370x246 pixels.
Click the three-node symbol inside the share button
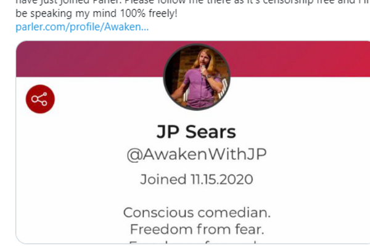click(39, 99)
